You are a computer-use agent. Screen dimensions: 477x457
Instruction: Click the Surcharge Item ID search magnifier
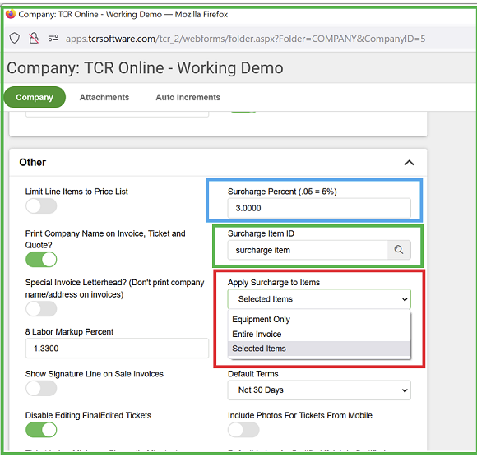tap(399, 250)
